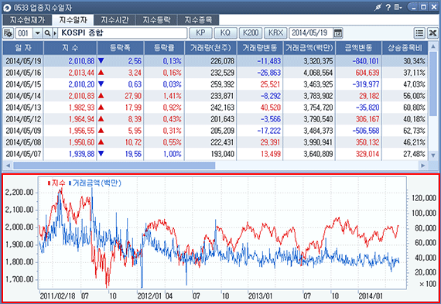Viewport: 441px width, 304px height.
Task: Click the small arrow beside the search icon
Action: pos(55,33)
